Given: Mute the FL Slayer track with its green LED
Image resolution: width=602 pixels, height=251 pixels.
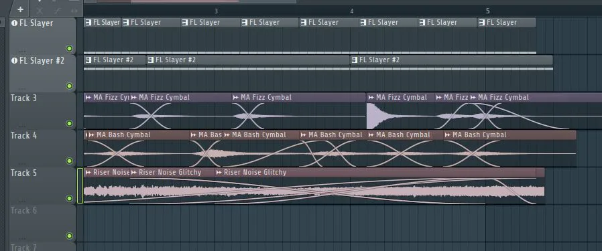Looking at the screenshot, I should (x=69, y=48).
